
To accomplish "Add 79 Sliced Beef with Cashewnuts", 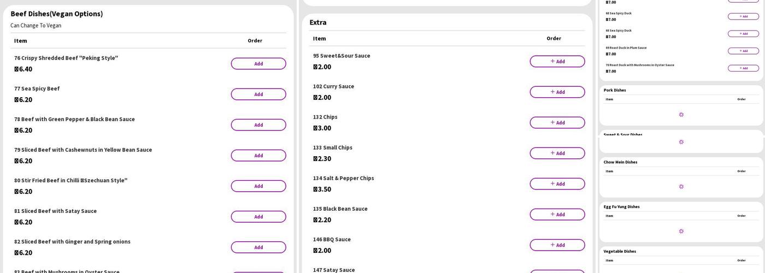I will click(258, 156).
